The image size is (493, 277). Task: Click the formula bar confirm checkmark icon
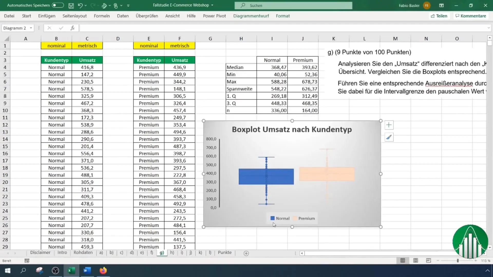61,28
